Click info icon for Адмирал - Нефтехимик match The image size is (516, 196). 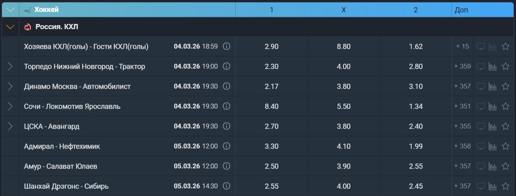click(226, 146)
